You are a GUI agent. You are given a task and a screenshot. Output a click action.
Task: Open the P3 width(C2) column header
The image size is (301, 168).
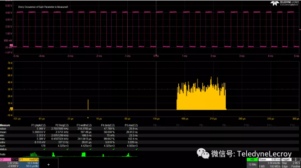click(x=84, y=126)
